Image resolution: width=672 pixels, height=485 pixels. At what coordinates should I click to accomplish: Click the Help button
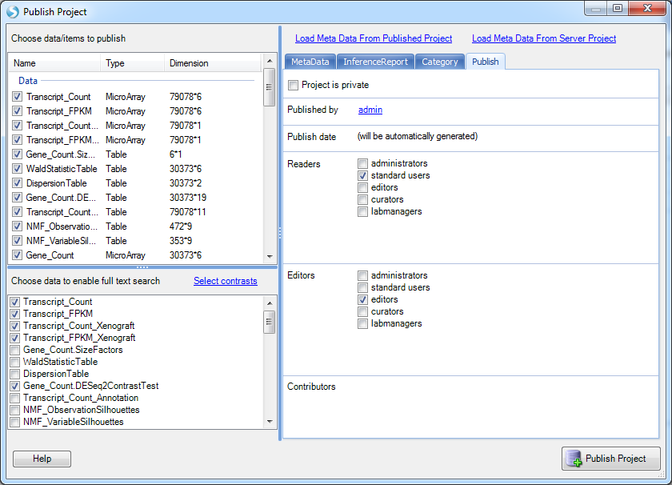click(x=42, y=459)
